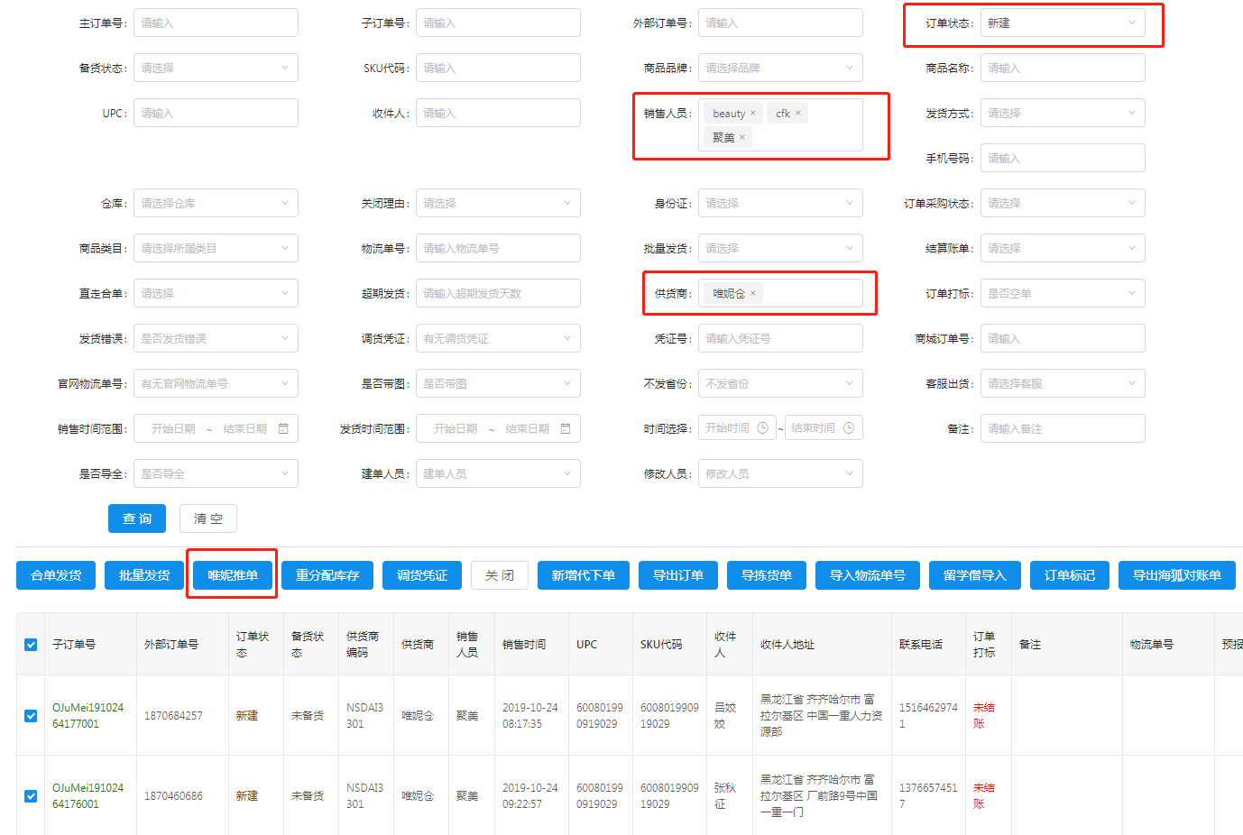This screenshot has width=1243, height=835.
Task: Click the 重分配库存 button
Action: click(327, 575)
